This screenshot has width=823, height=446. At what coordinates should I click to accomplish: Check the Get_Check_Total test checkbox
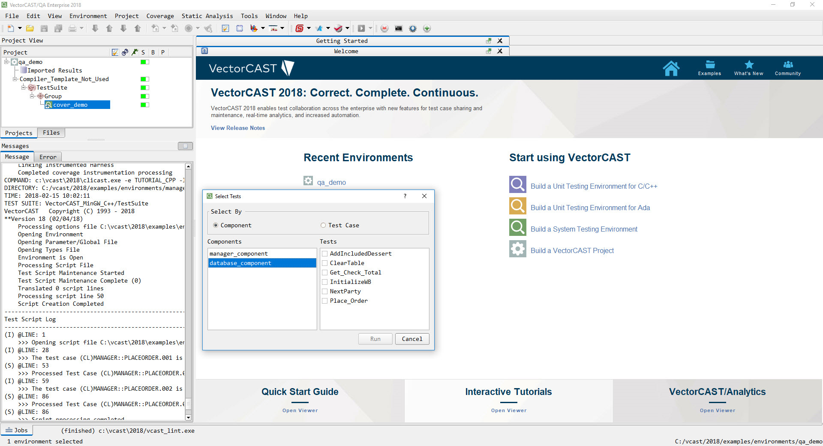(325, 272)
